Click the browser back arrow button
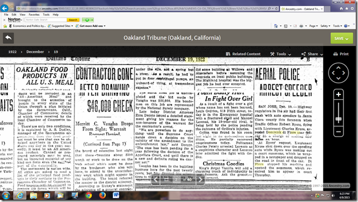The height and width of the screenshot is (202, 358). tap(4, 8)
